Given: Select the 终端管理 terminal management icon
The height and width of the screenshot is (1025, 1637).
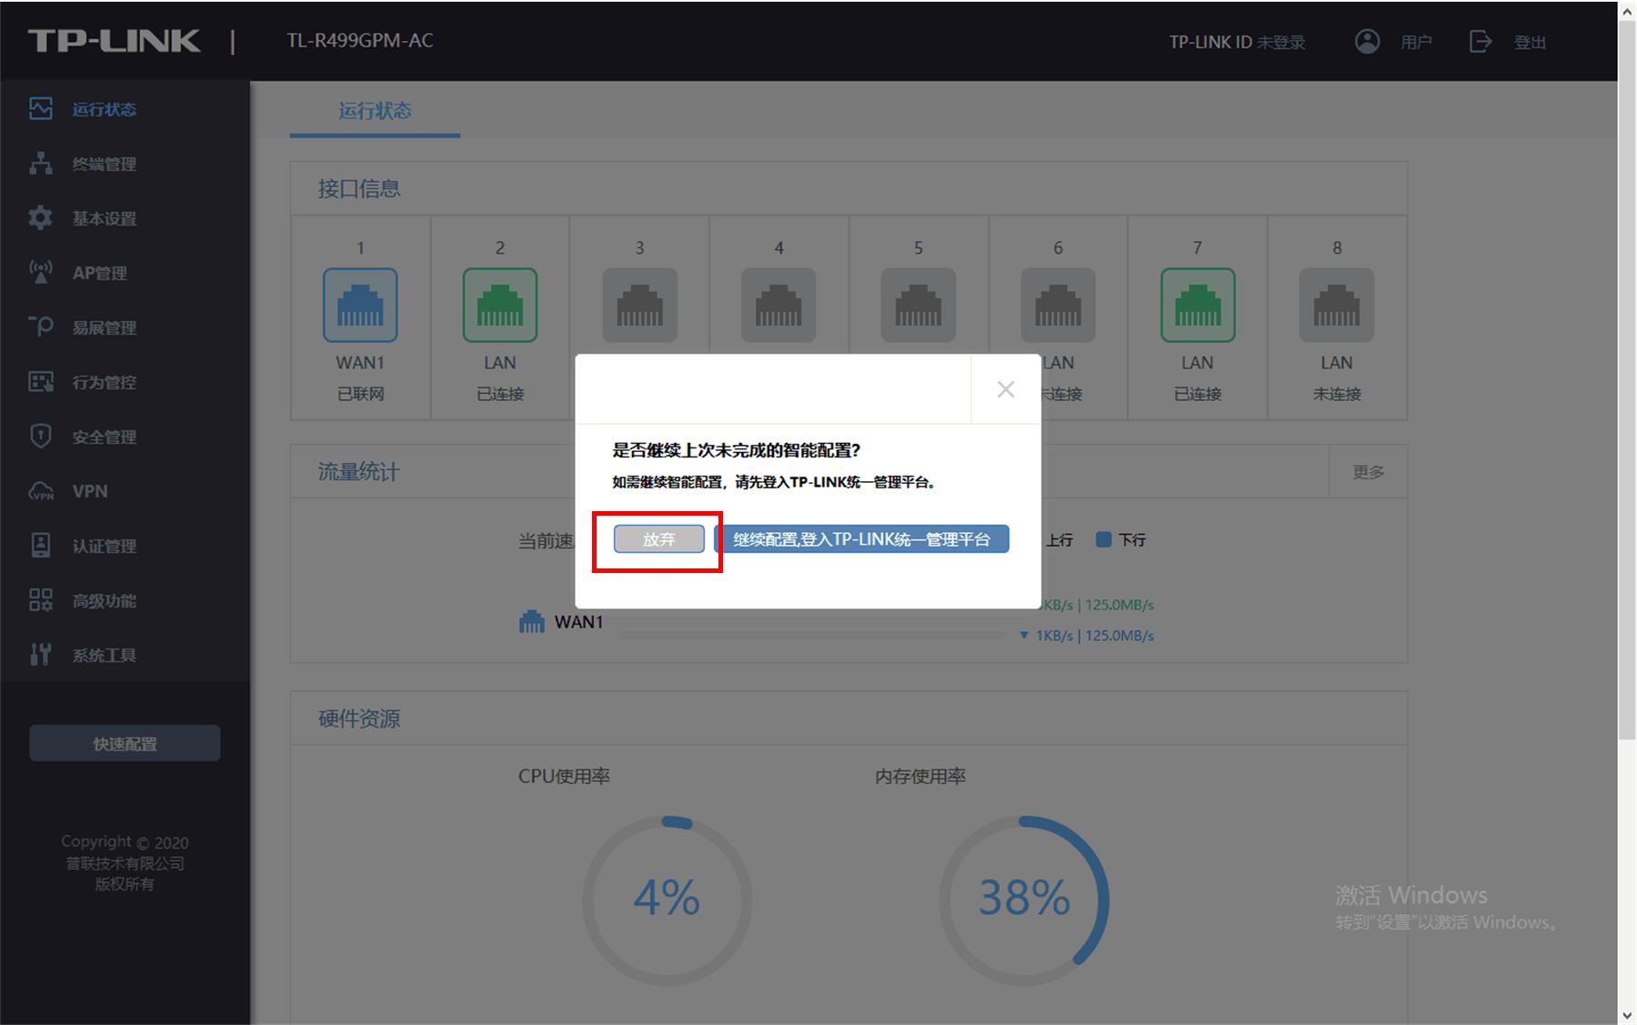Looking at the screenshot, I should [40, 164].
